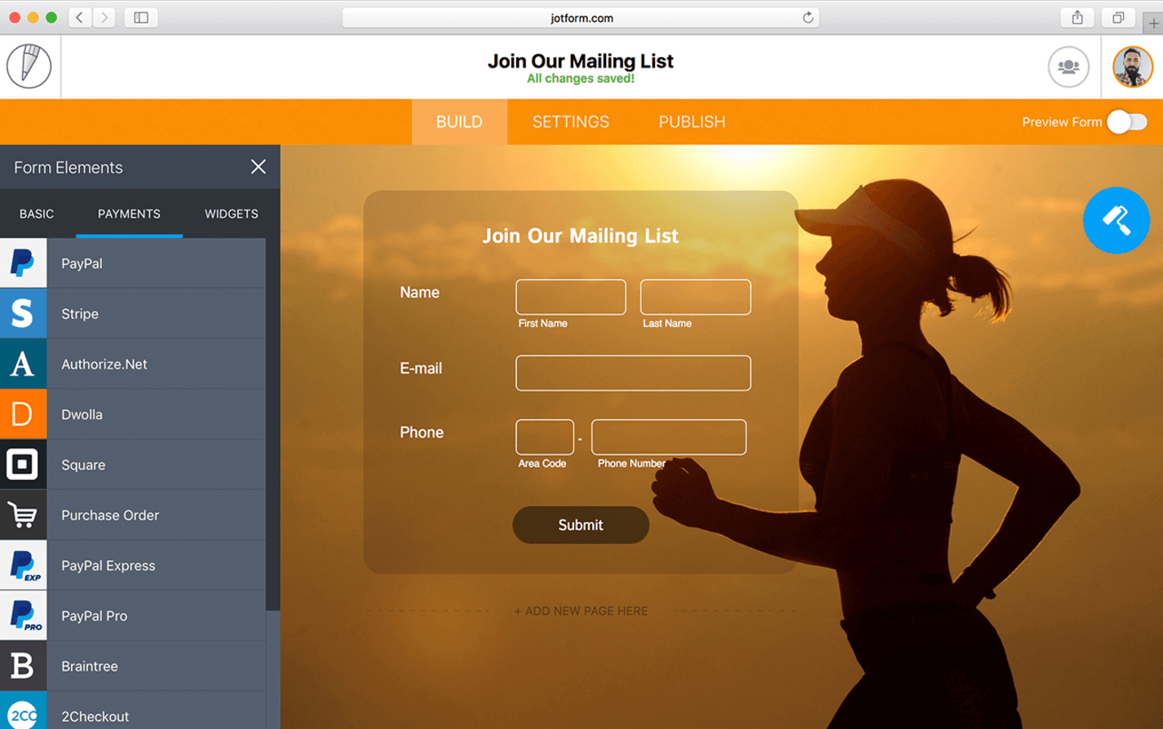This screenshot has height=729, width=1163.
Task: Select the Square payment icon
Action: tap(23, 465)
